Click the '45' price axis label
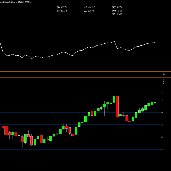Screen dimensions: 171x171 [162, 100]
